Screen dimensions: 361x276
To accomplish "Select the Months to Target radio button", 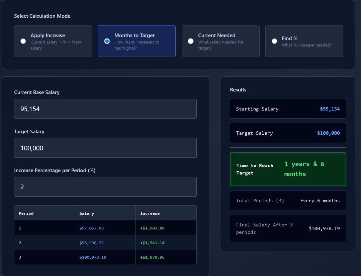I will [107, 41].
